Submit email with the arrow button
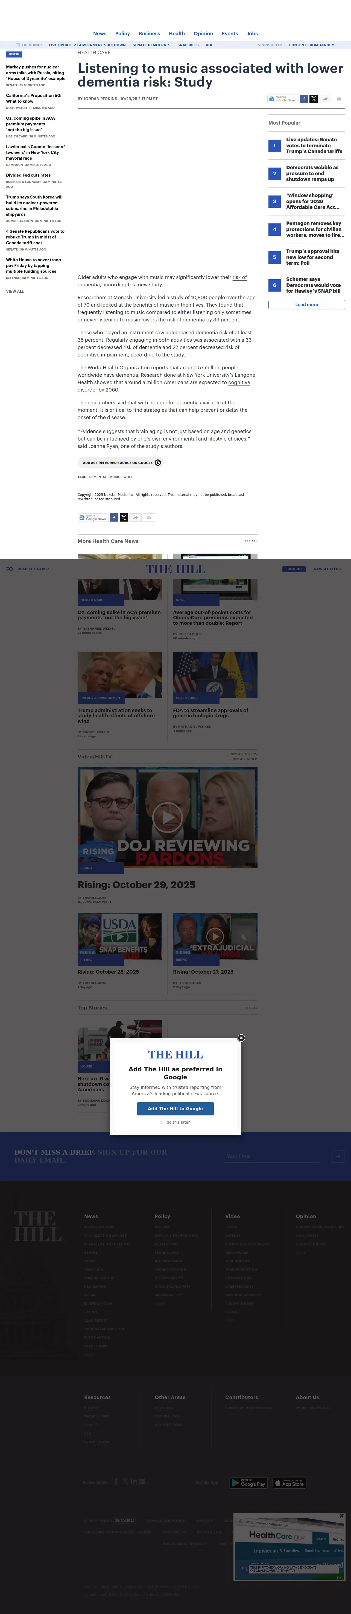 338,1156
